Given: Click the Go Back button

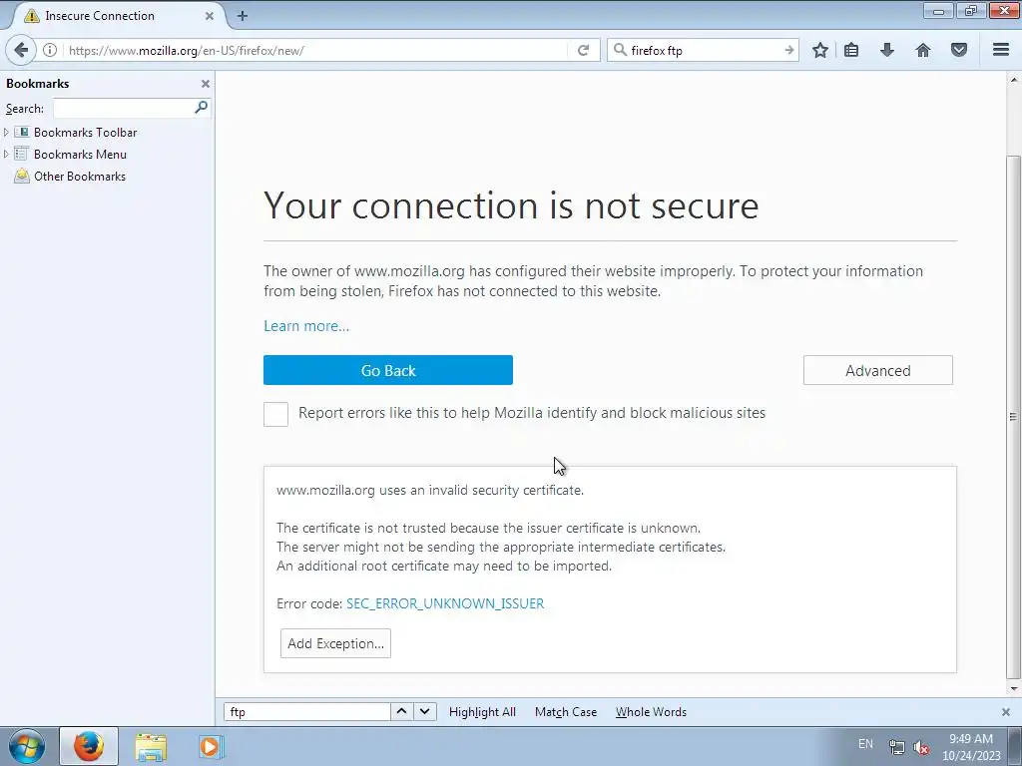Looking at the screenshot, I should [388, 370].
